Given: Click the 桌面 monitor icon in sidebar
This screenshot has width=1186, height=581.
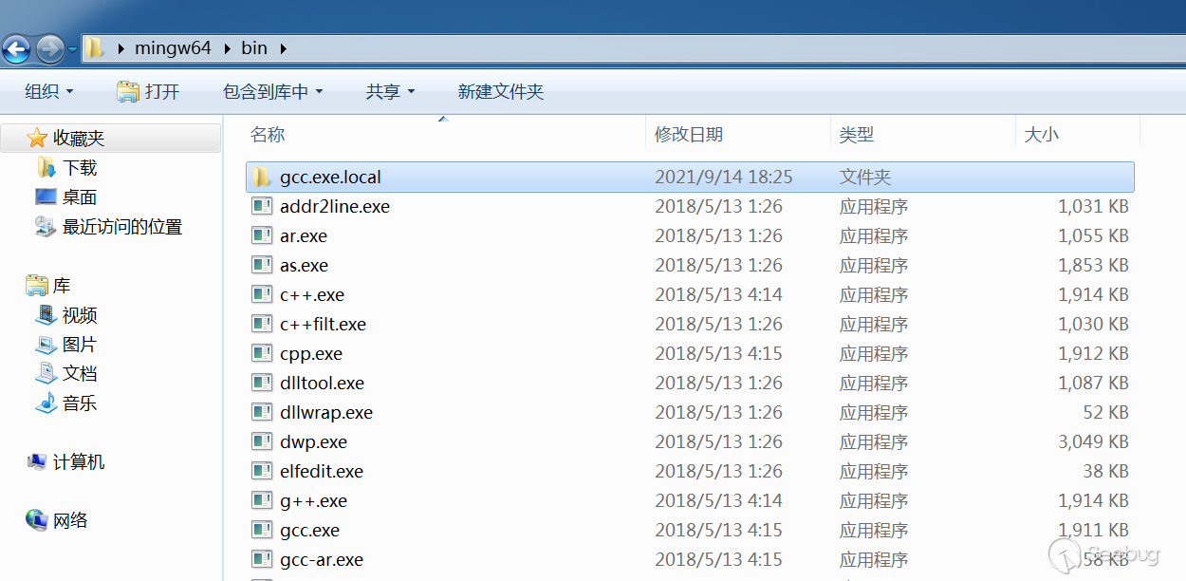Looking at the screenshot, I should (x=46, y=197).
